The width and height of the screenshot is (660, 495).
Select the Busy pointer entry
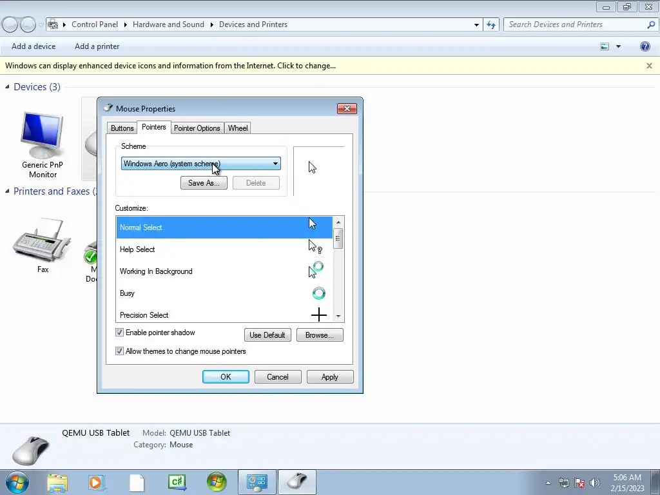coord(224,293)
